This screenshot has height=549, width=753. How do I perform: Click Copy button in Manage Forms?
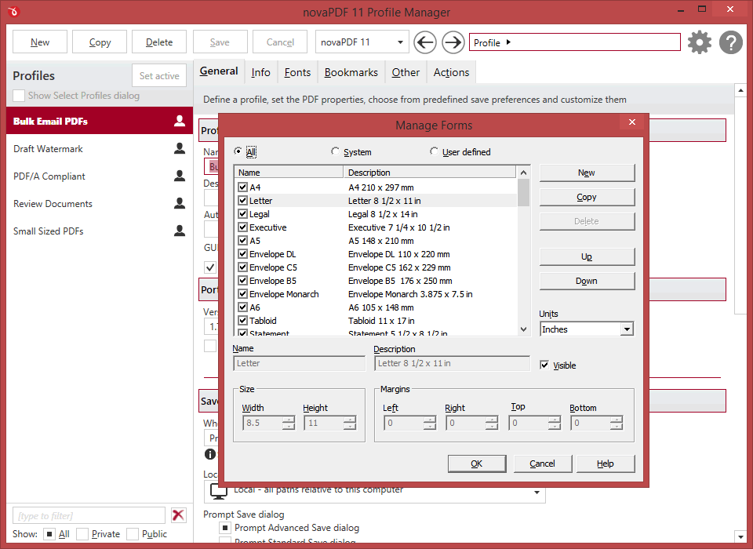click(587, 197)
